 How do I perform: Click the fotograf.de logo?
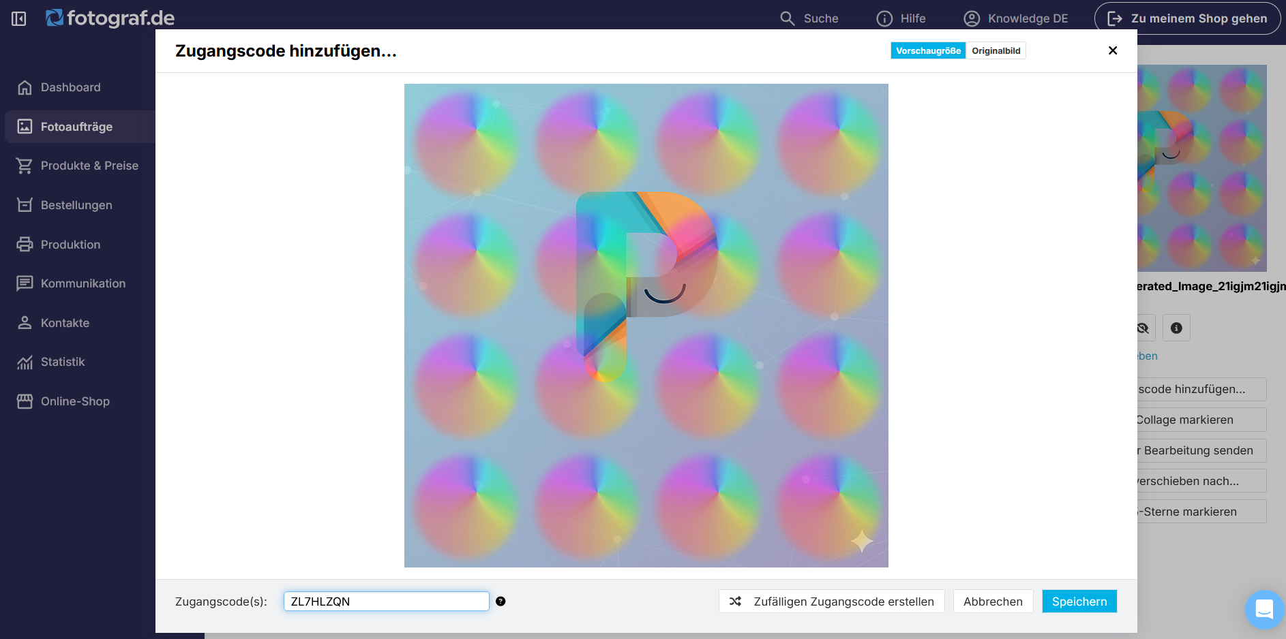(110, 18)
